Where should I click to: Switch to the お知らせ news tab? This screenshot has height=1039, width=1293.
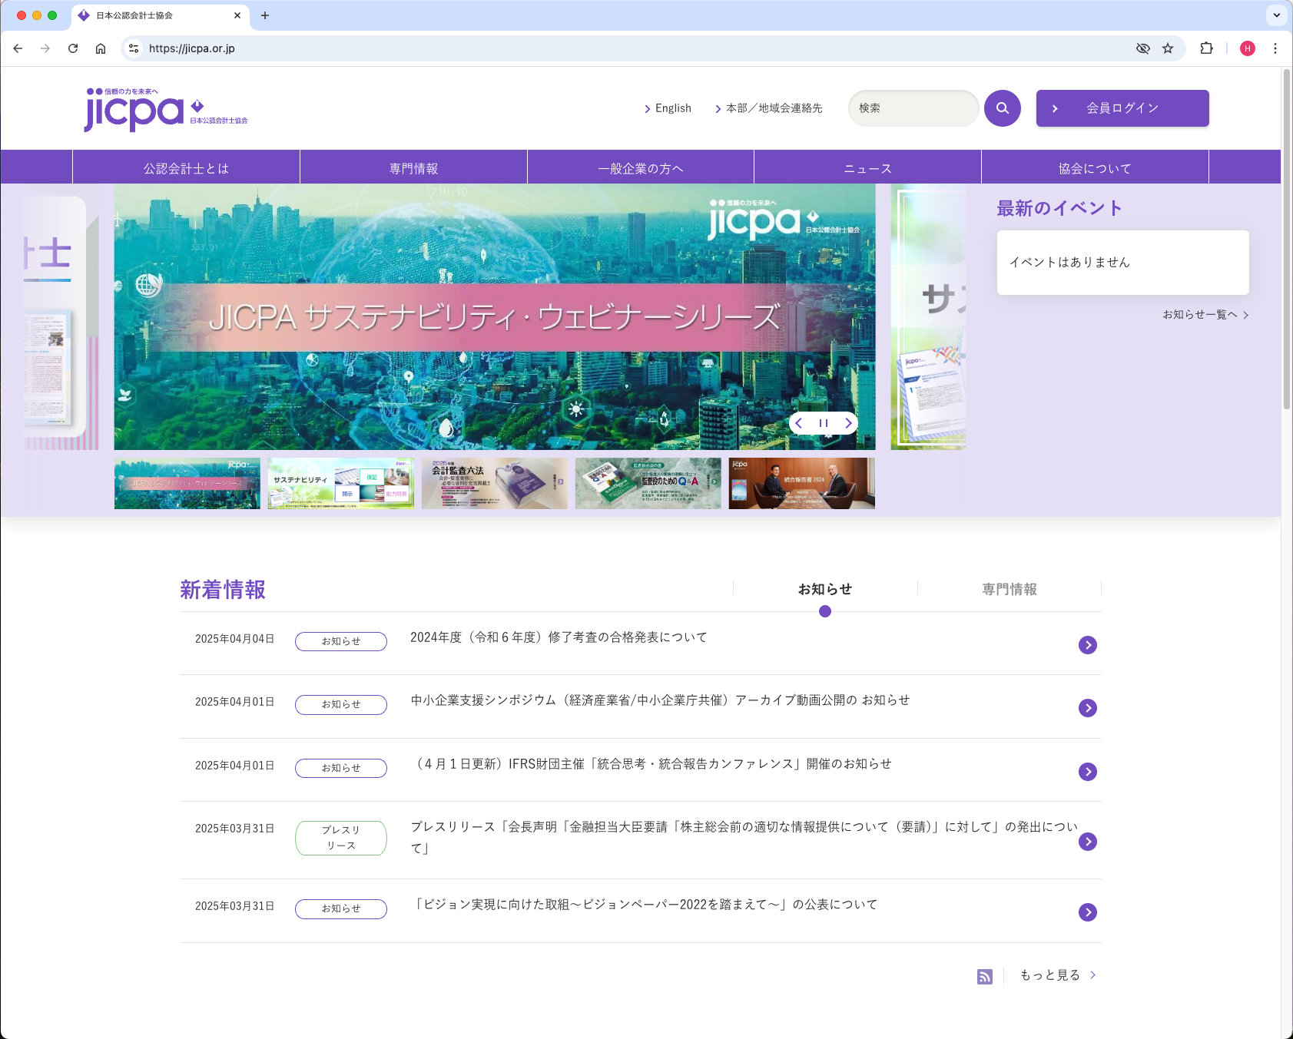click(x=825, y=589)
